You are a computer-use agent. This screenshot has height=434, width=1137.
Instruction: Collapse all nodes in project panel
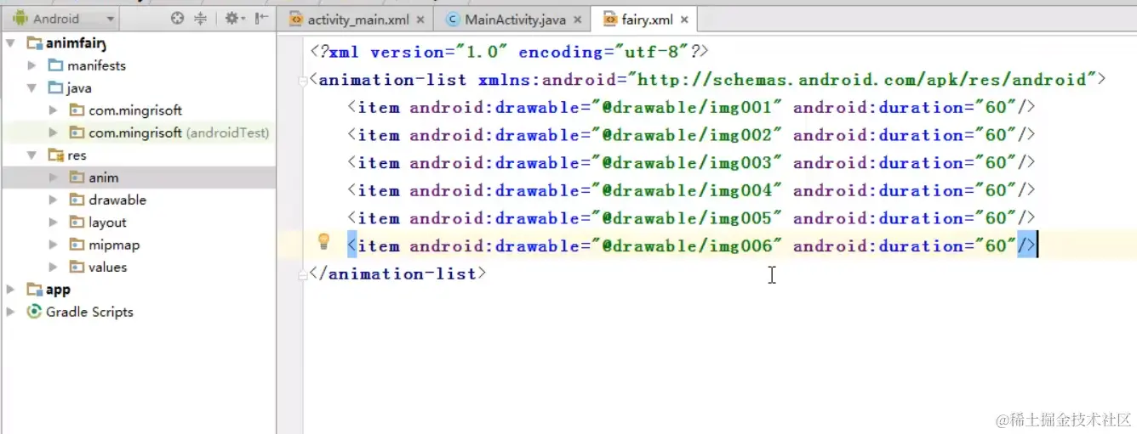[201, 18]
